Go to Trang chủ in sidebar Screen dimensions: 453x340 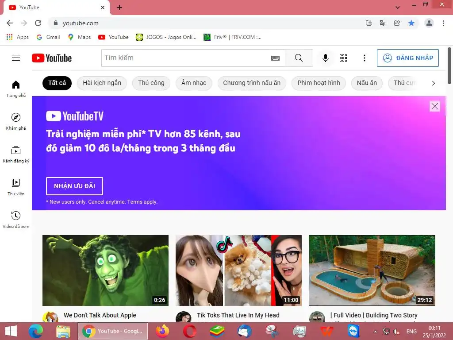click(x=16, y=89)
